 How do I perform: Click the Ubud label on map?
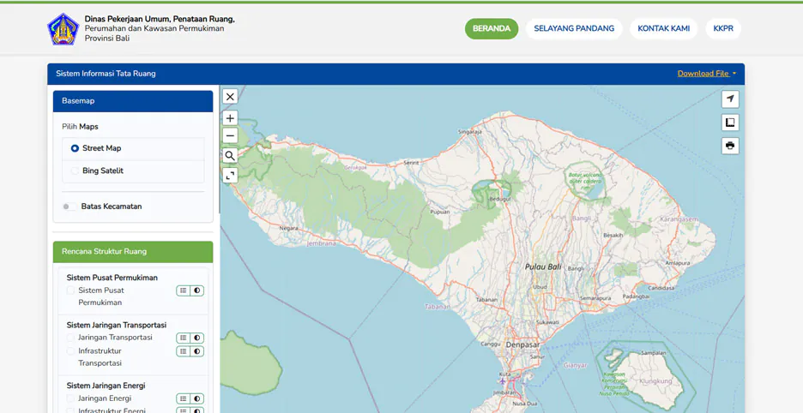pos(540,287)
